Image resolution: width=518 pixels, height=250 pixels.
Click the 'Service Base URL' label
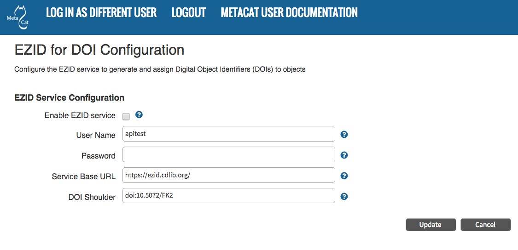(x=83, y=176)
